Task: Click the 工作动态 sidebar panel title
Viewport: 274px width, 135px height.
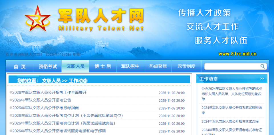Action: (x=208, y=79)
